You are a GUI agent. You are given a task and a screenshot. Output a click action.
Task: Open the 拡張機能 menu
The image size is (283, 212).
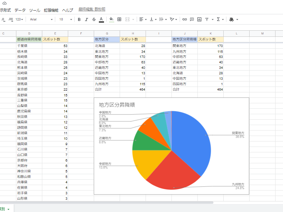(51, 10)
